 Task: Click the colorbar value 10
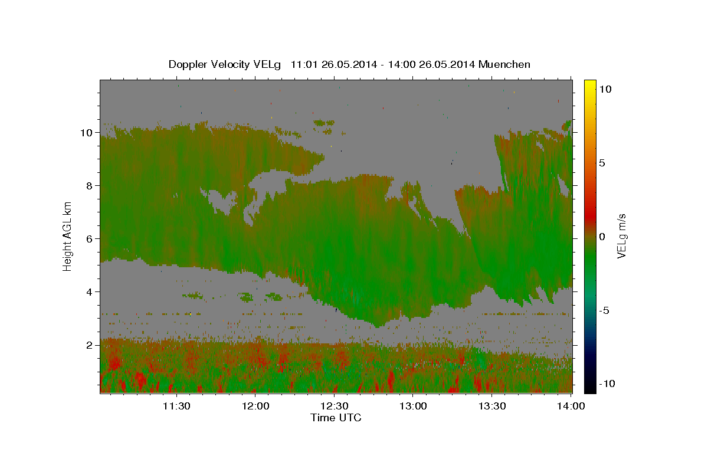605,88
